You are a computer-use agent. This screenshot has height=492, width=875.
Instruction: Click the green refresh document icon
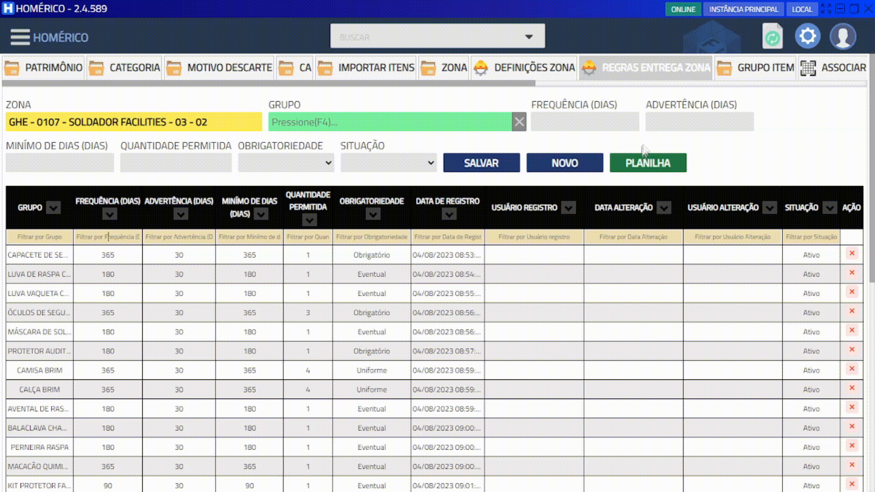click(772, 36)
